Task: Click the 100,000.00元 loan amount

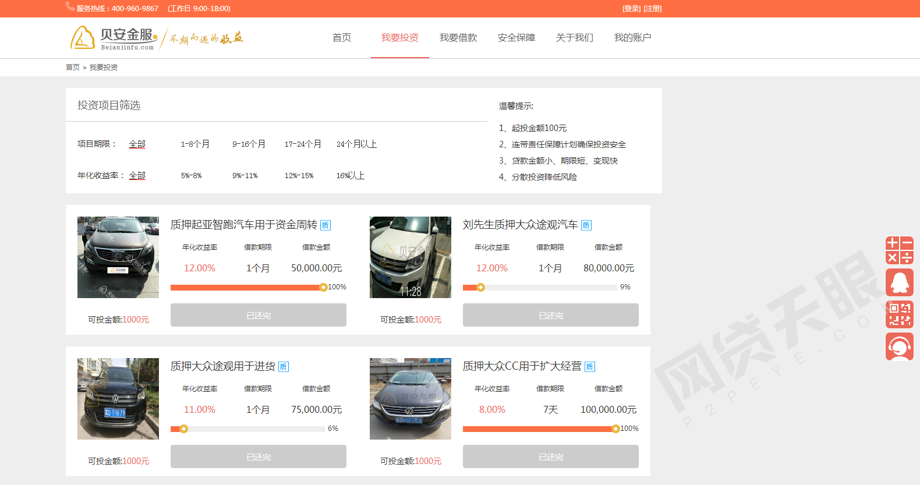Action: 608,409
